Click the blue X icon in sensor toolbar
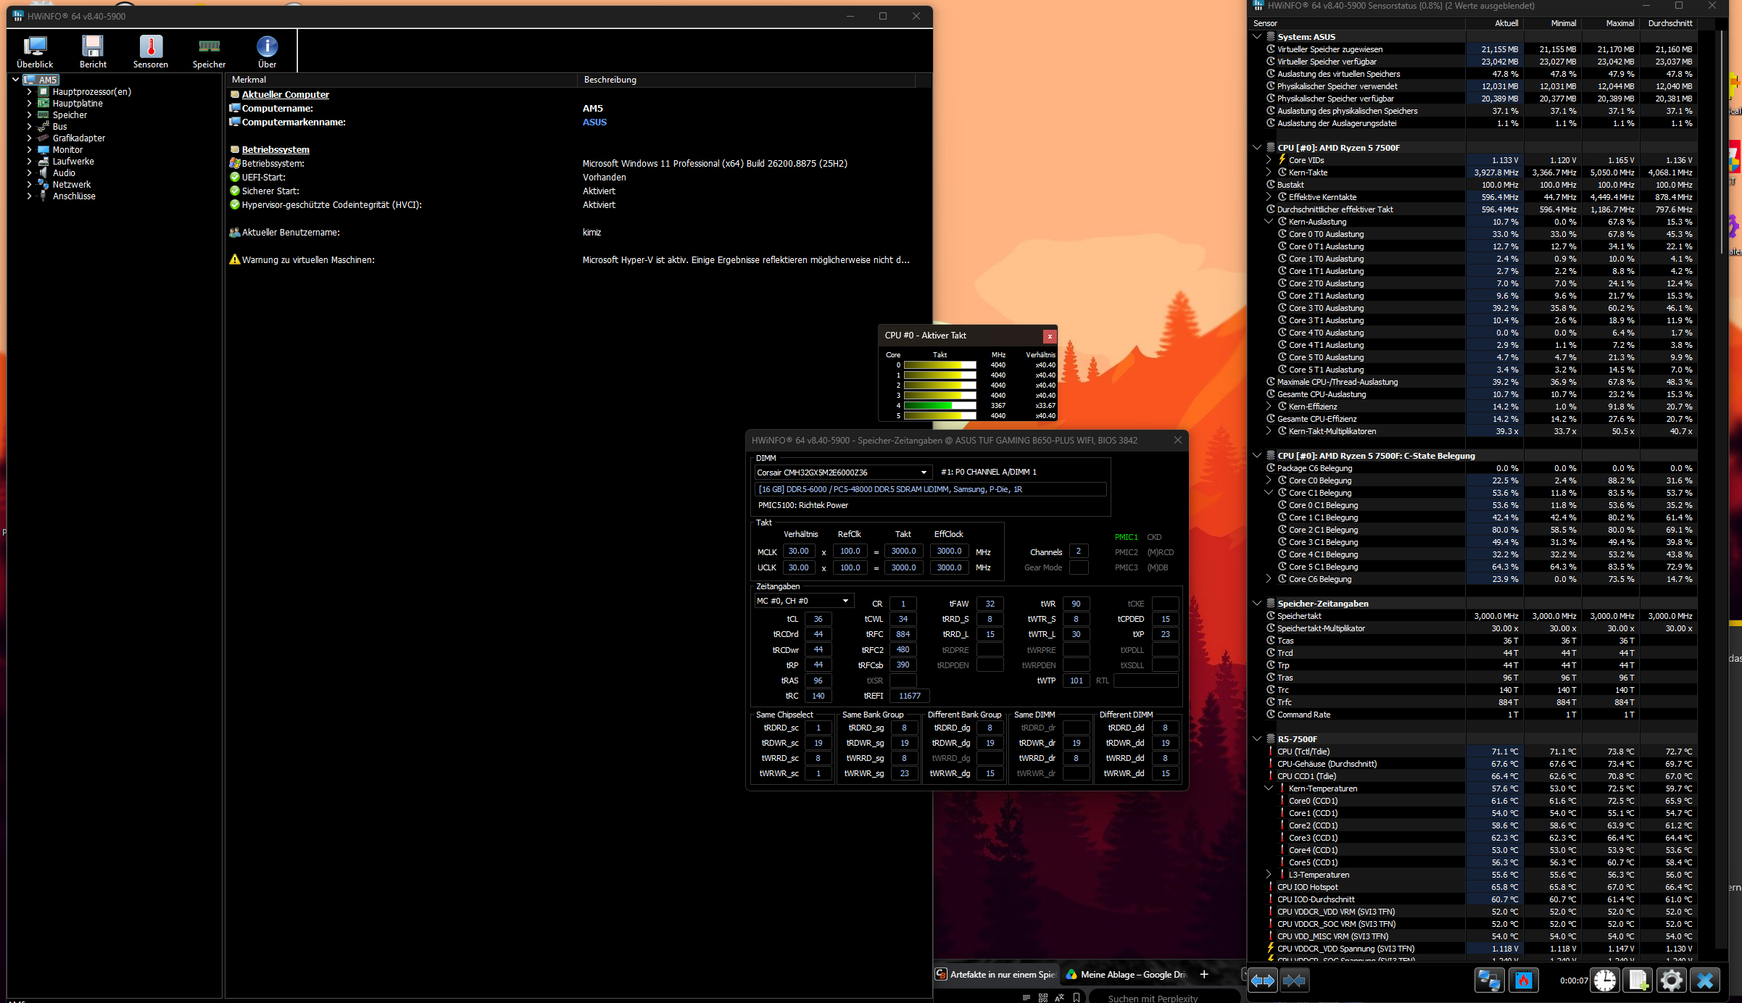 1705,981
